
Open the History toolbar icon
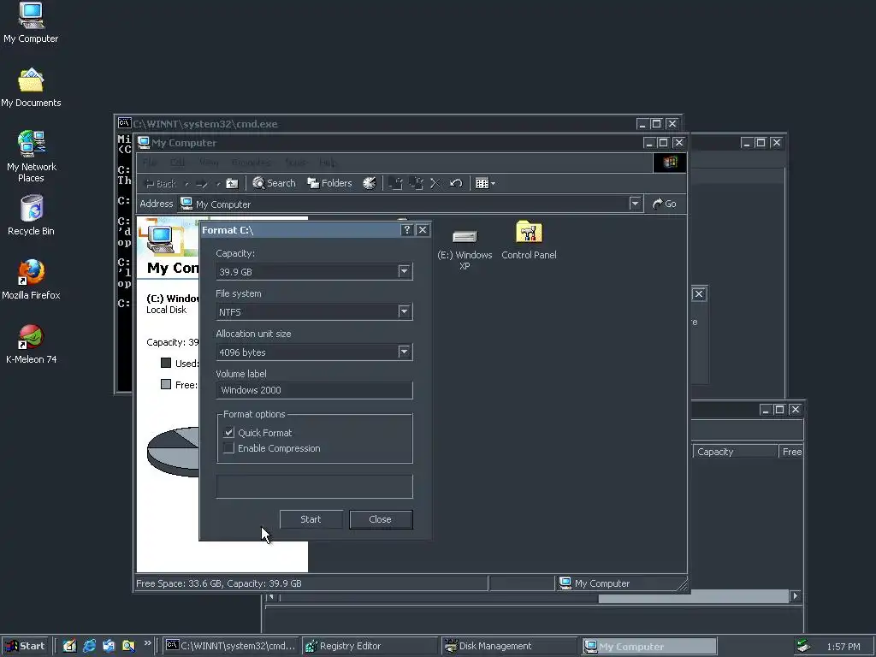coord(370,183)
